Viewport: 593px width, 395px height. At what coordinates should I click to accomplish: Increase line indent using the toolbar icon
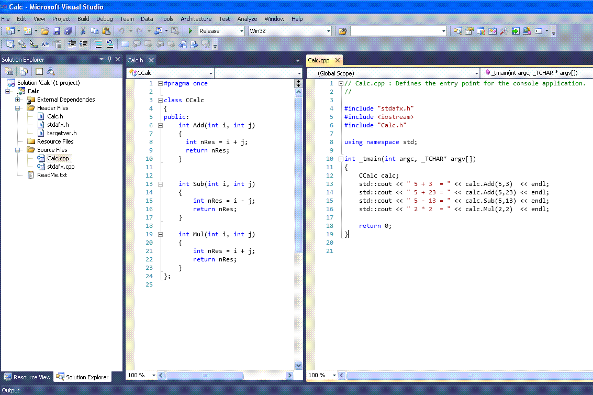click(84, 45)
